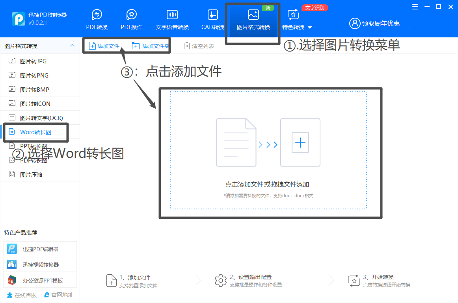Viewport: 458px width, 303px height.
Task: Select 图片转BMP in the sidebar
Action: tap(40, 90)
